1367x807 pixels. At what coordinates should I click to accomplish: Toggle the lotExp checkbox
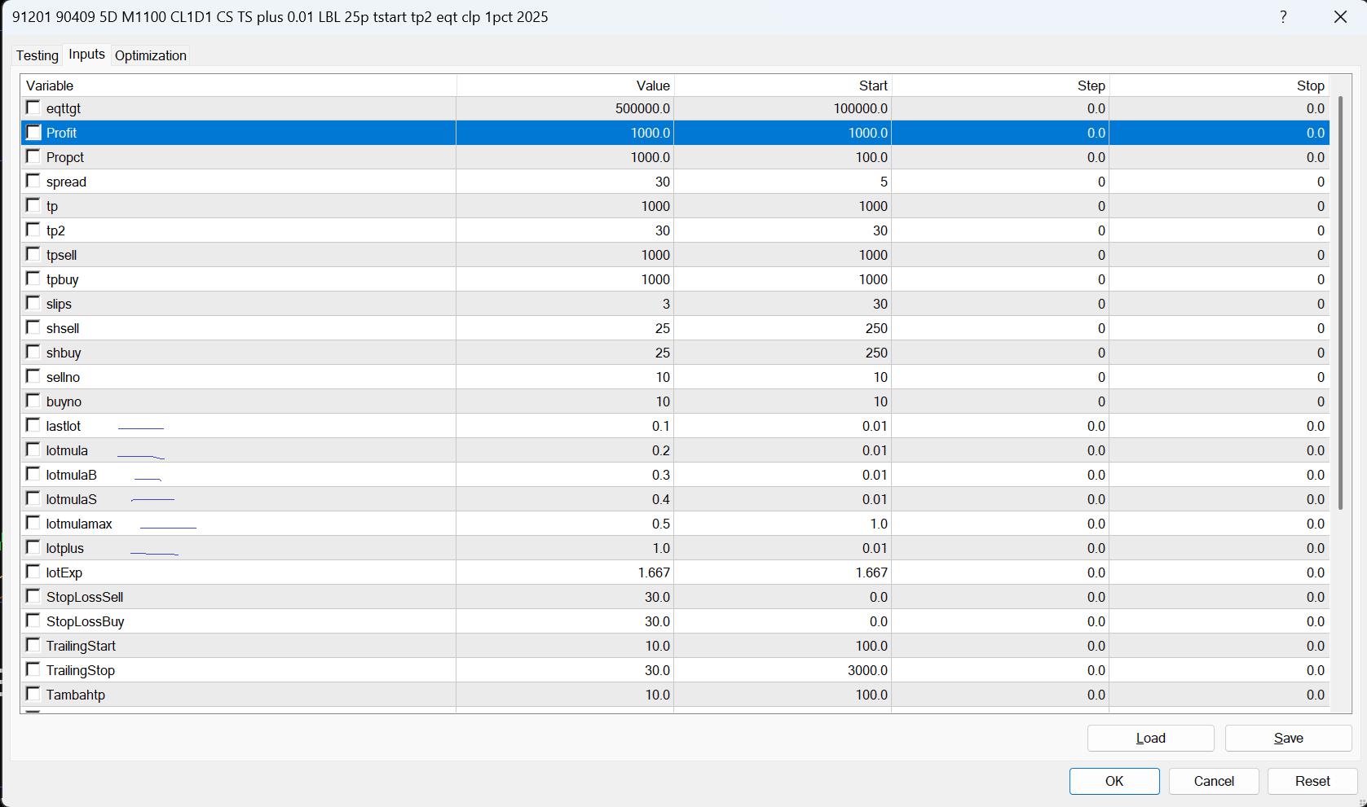33,572
